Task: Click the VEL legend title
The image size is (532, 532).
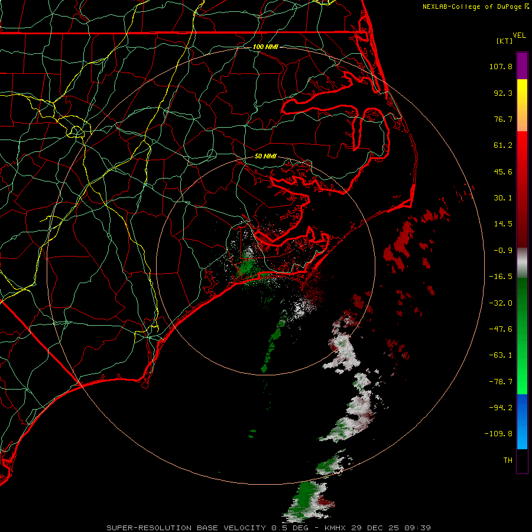Action: click(519, 35)
